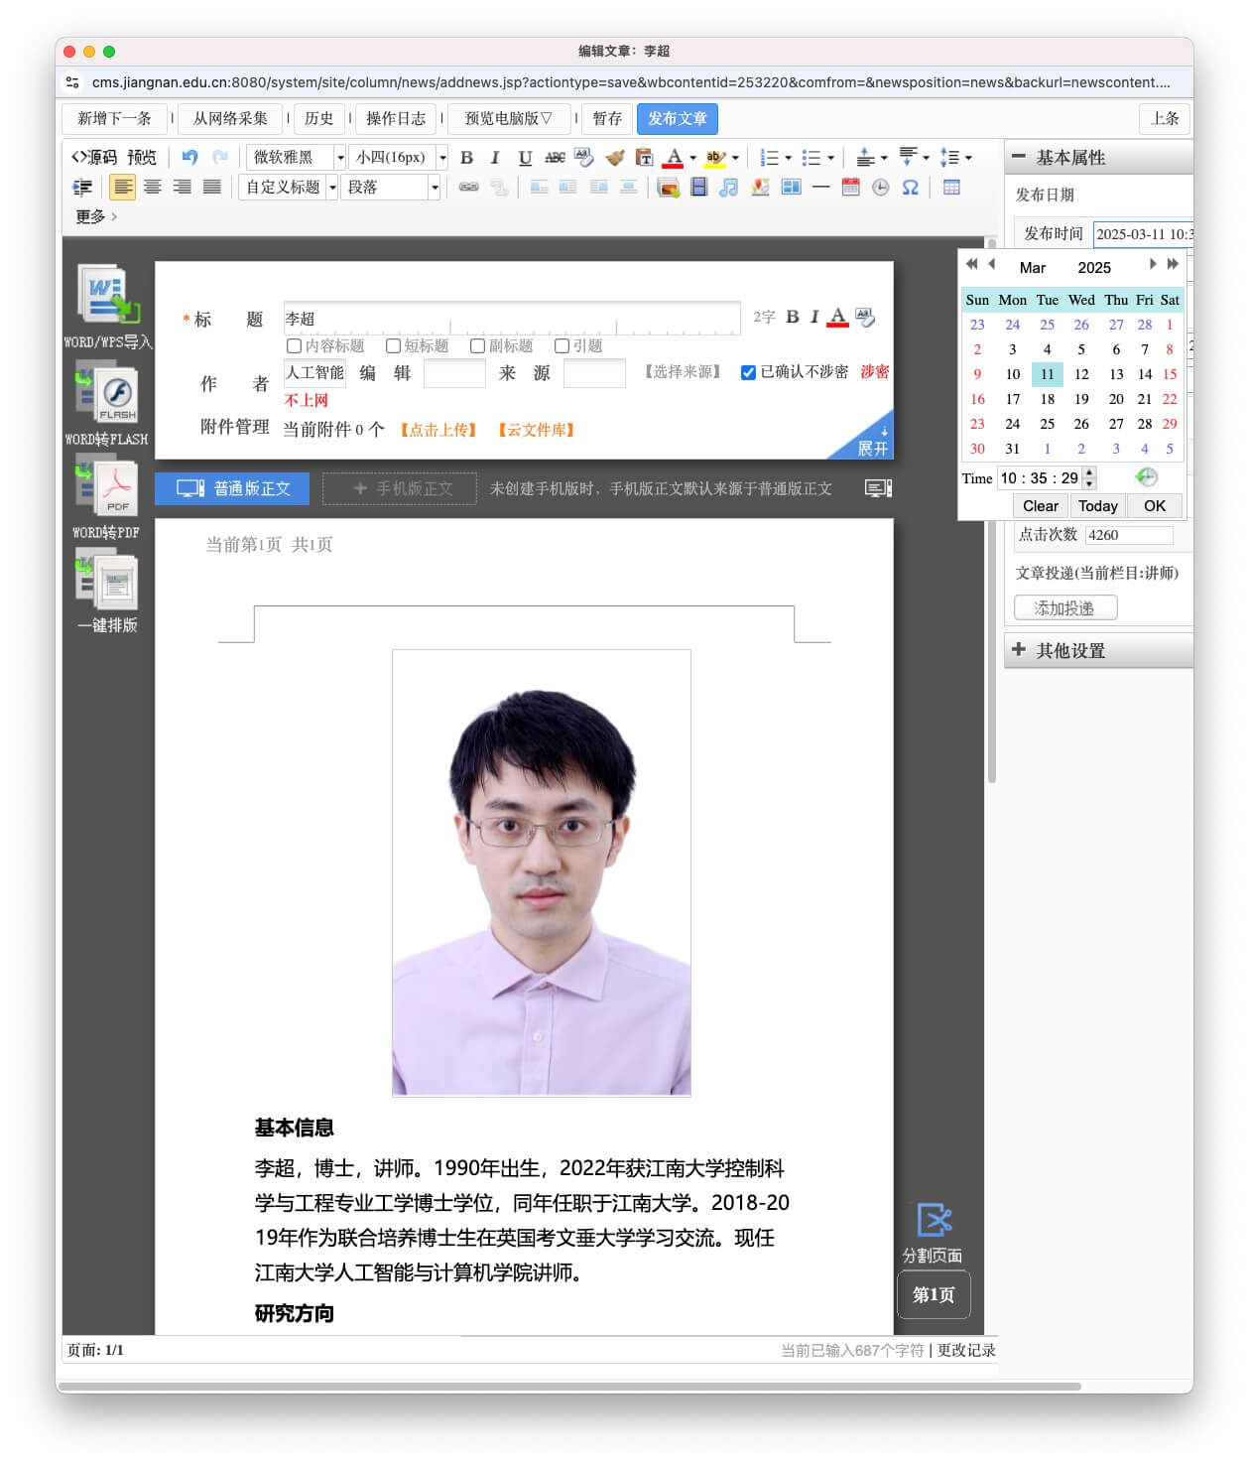Click the split page (分割页面) icon
This screenshot has width=1249, height=1467.
pyautogui.click(x=933, y=1221)
